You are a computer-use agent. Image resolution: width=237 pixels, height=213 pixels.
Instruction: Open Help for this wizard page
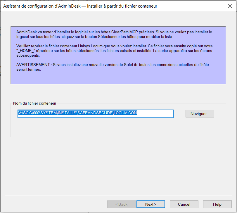tap(217, 204)
